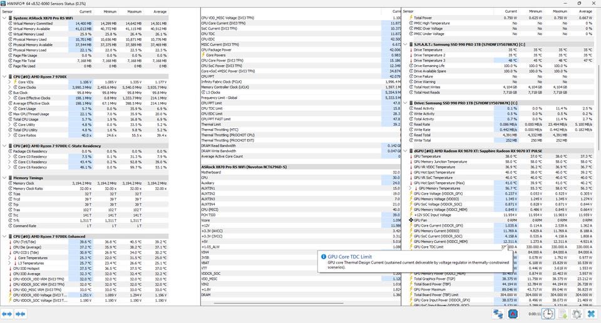Open the remote network connection icon

[498, 314]
